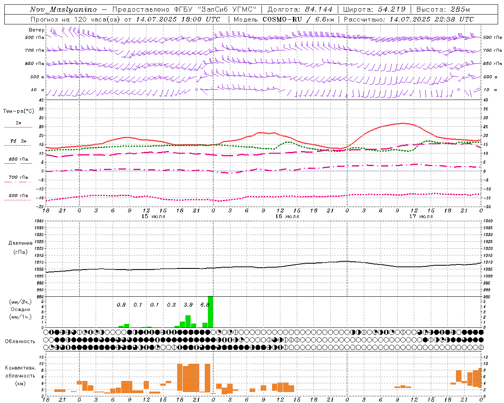Click the Облачность cloud cover row label
Screen dimensions: 504x403
(20, 342)
